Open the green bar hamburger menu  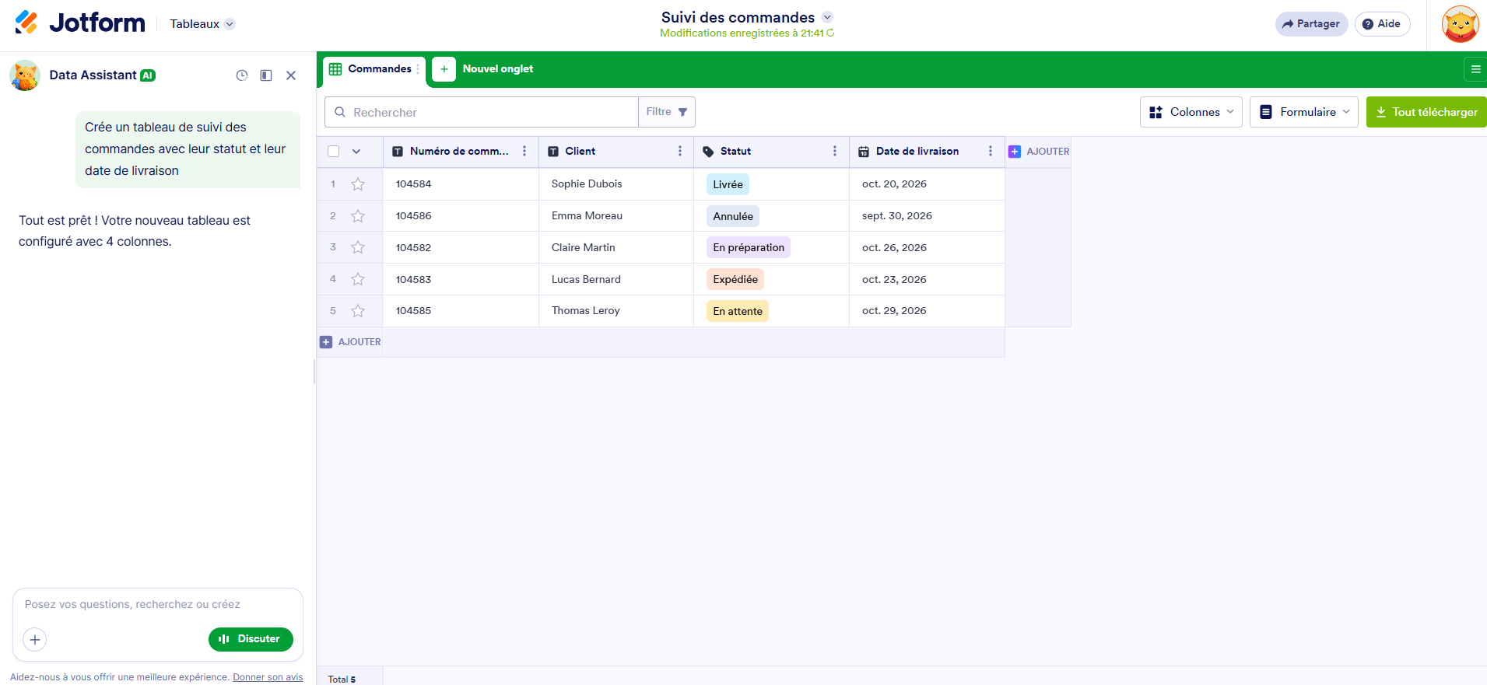click(1475, 69)
